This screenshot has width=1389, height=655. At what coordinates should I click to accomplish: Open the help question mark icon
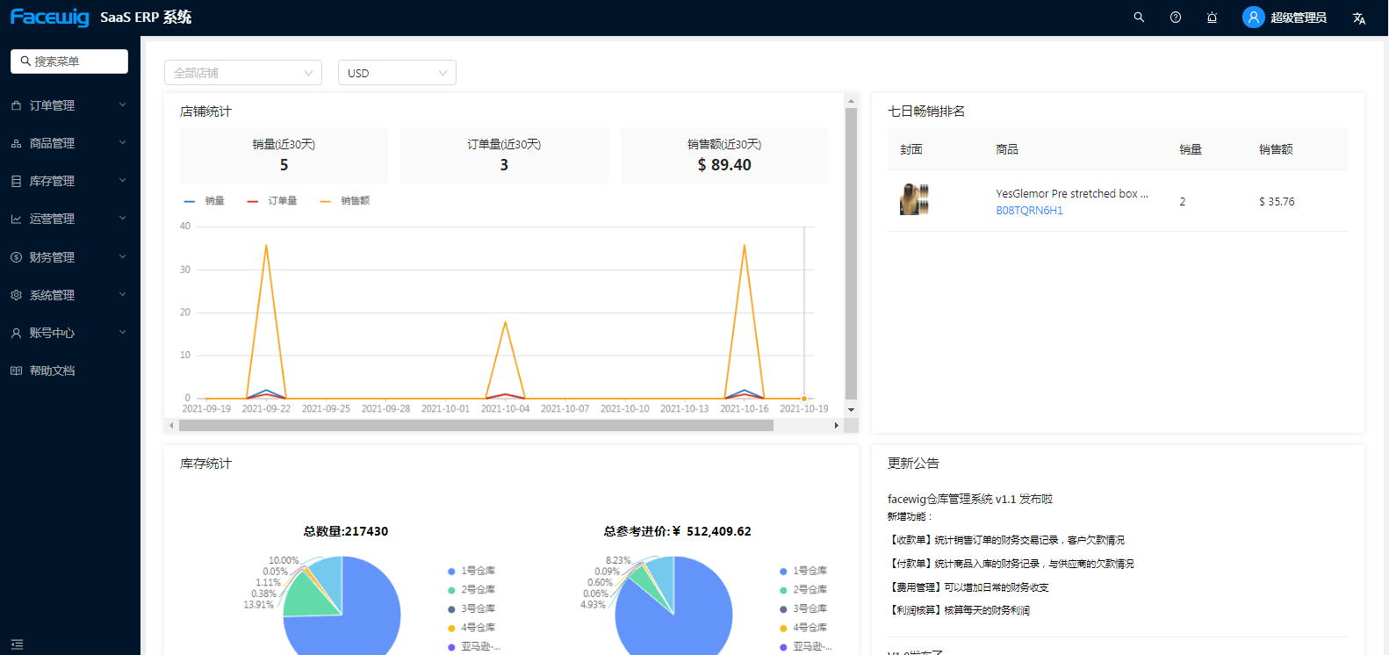click(1176, 18)
